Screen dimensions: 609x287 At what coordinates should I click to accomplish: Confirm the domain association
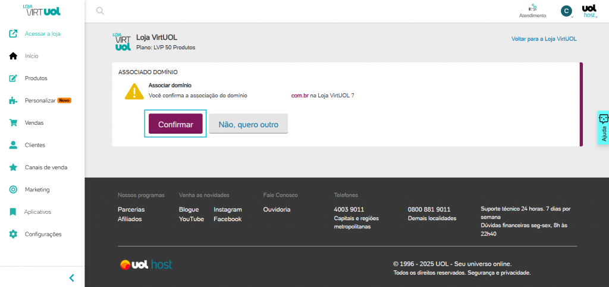point(175,124)
